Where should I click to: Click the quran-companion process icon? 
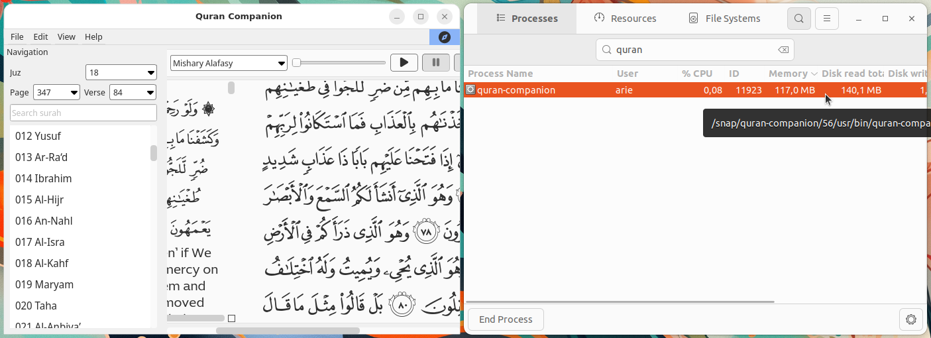click(x=470, y=89)
